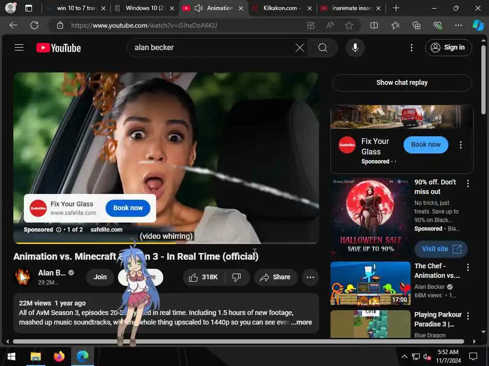The height and width of the screenshot is (366, 489).
Task: Open Copilot sidebar icon
Action: click(x=478, y=26)
